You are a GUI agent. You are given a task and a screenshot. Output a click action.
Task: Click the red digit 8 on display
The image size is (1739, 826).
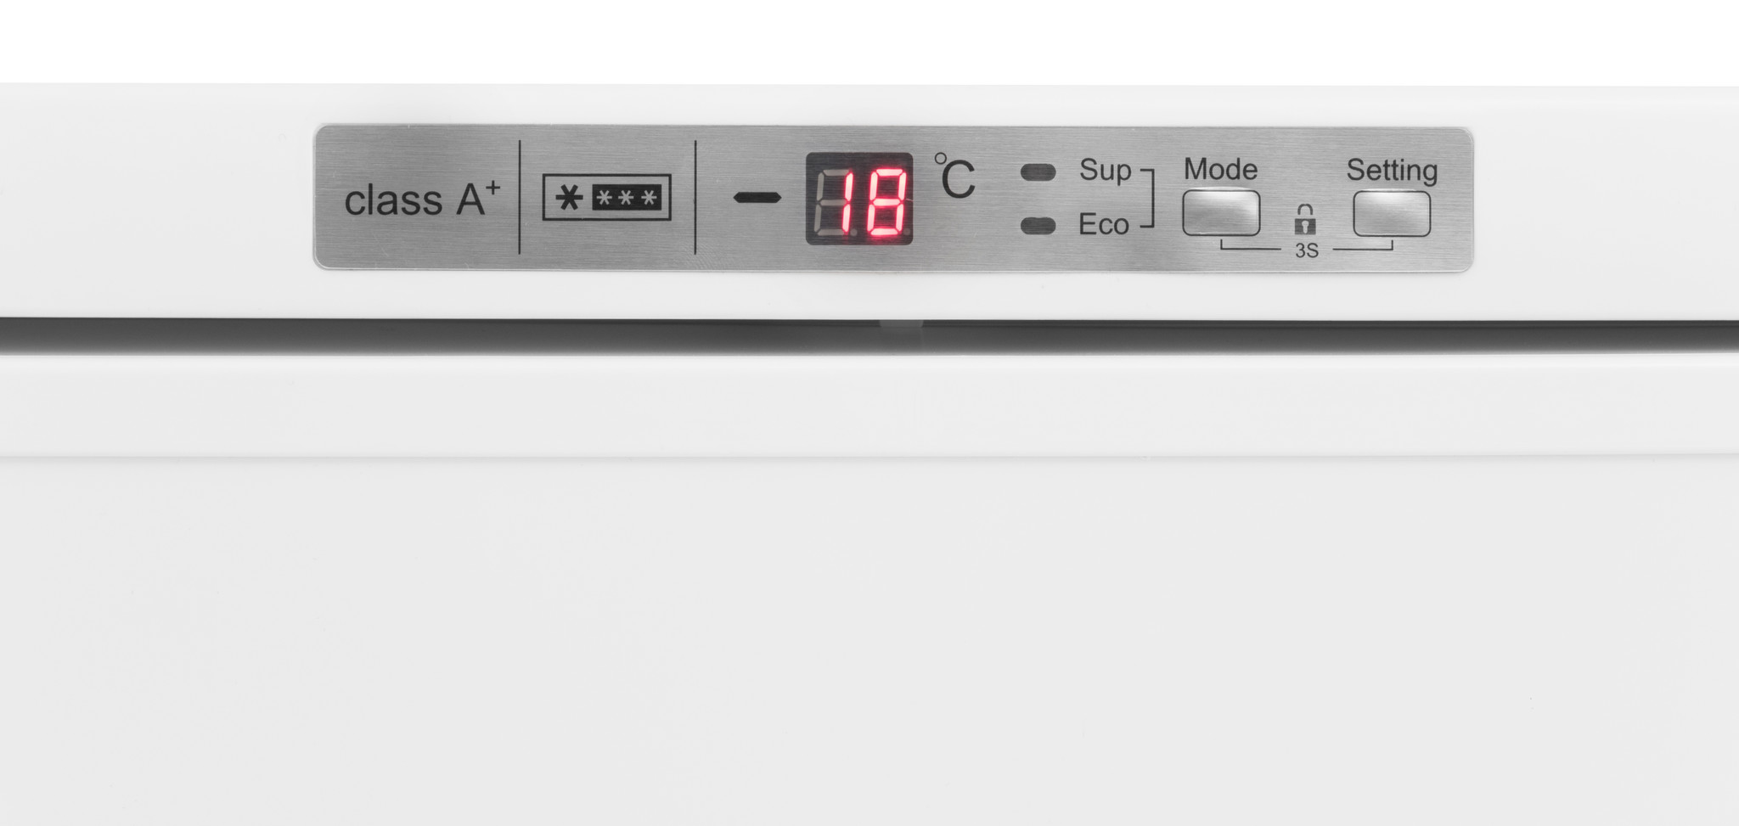(x=884, y=202)
